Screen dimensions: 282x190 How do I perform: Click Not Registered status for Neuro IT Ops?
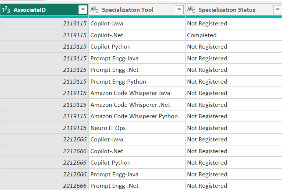coord(234,128)
